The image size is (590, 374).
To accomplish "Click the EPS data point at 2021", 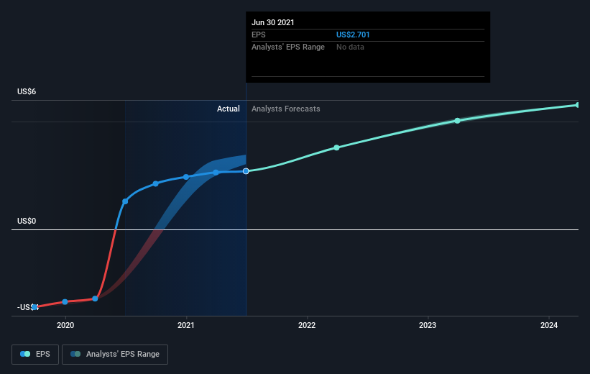I will (x=186, y=177).
